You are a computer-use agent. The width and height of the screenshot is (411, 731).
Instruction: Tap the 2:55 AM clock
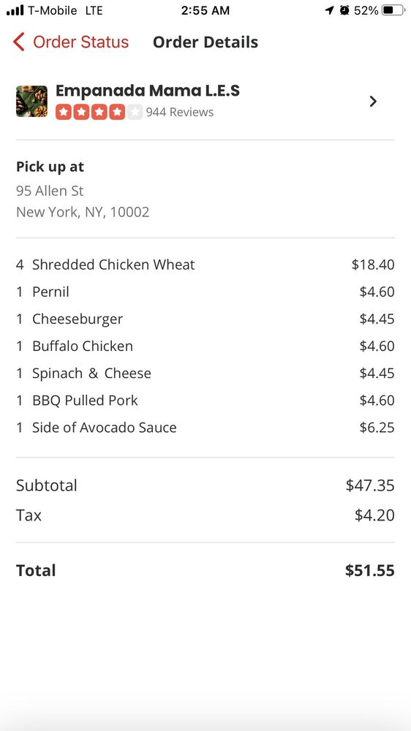click(205, 11)
